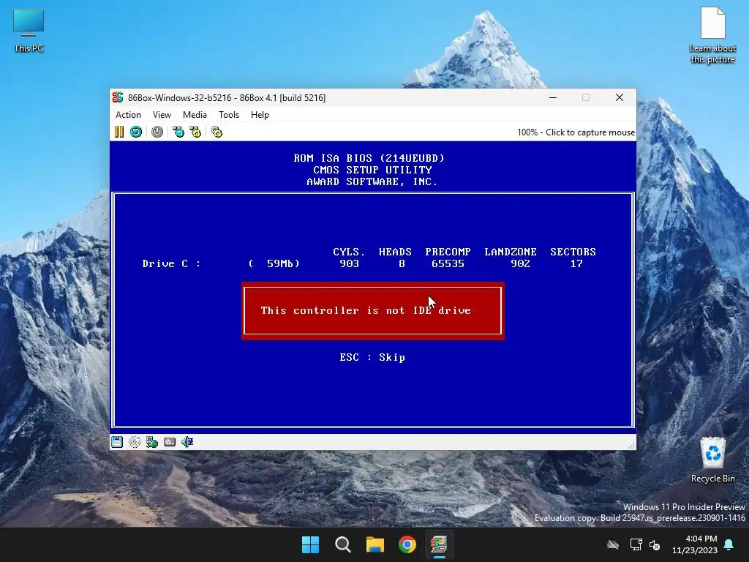Click the PRECOMP value 65535
Screen dimensions: 749x562
click(448, 263)
